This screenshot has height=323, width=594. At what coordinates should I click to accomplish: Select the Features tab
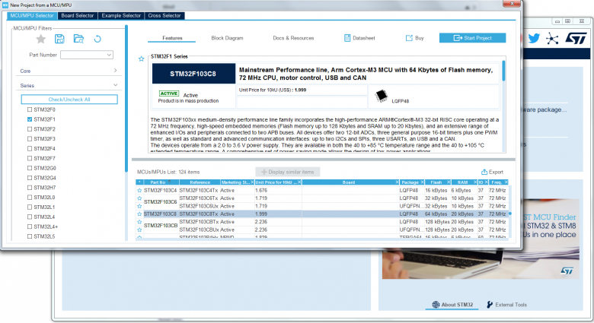click(172, 38)
